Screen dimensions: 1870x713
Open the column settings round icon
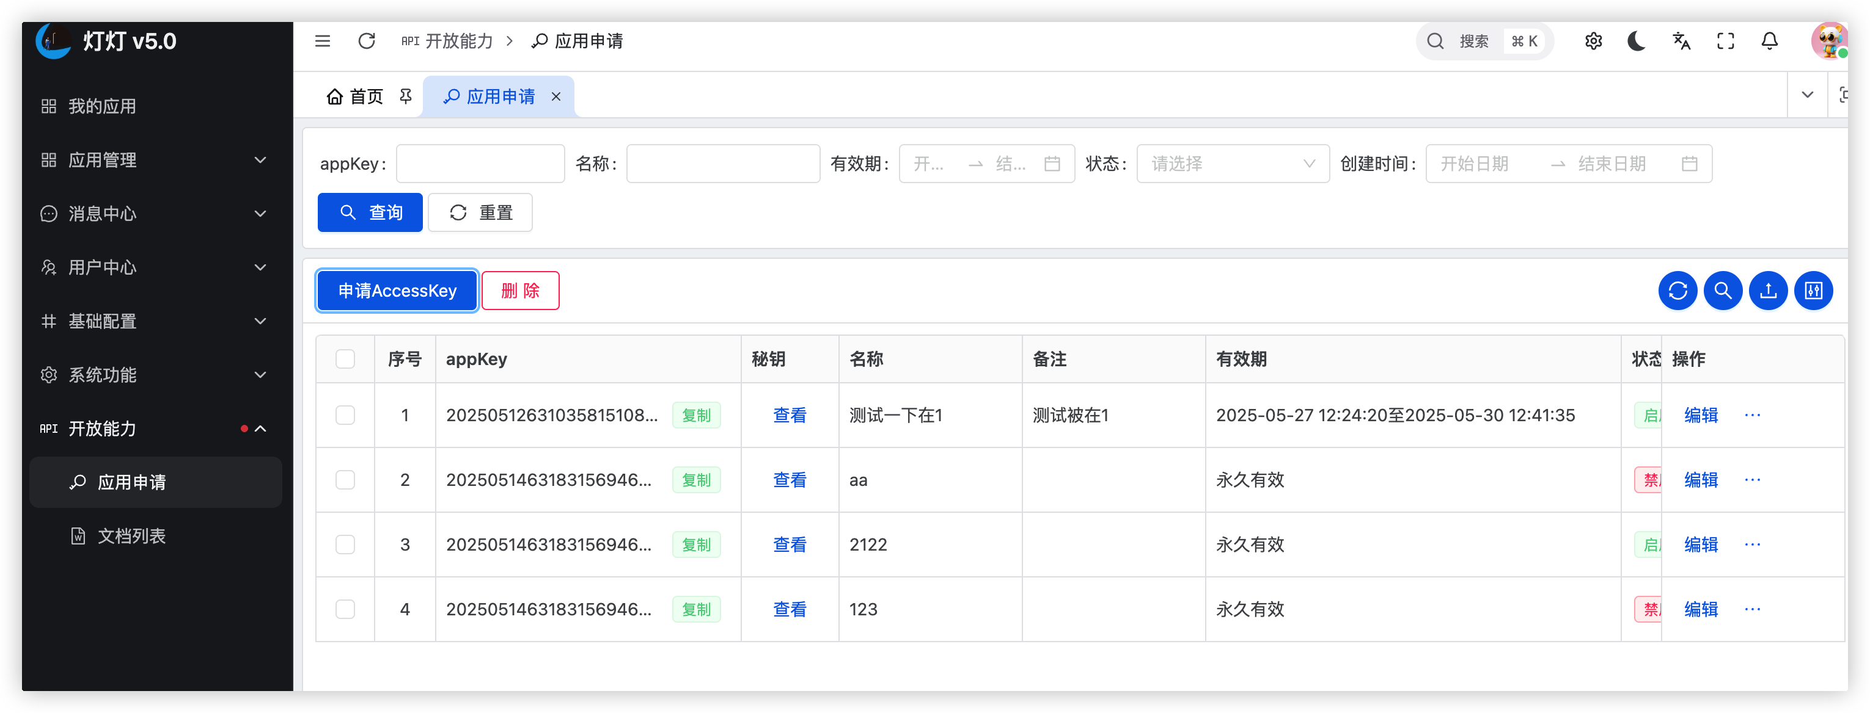point(1813,291)
